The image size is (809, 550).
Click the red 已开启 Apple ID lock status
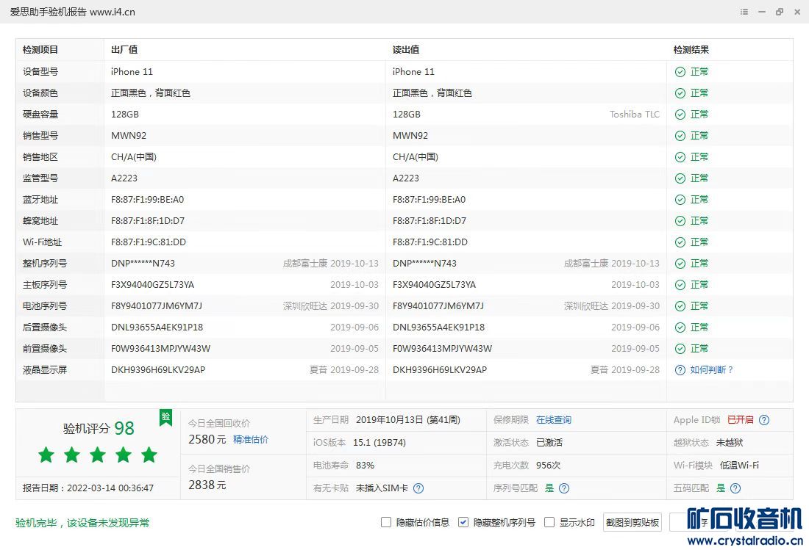[741, 420]
